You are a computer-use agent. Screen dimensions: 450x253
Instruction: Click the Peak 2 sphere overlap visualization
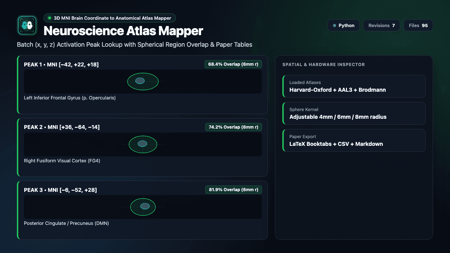click(x=143, y=144)
